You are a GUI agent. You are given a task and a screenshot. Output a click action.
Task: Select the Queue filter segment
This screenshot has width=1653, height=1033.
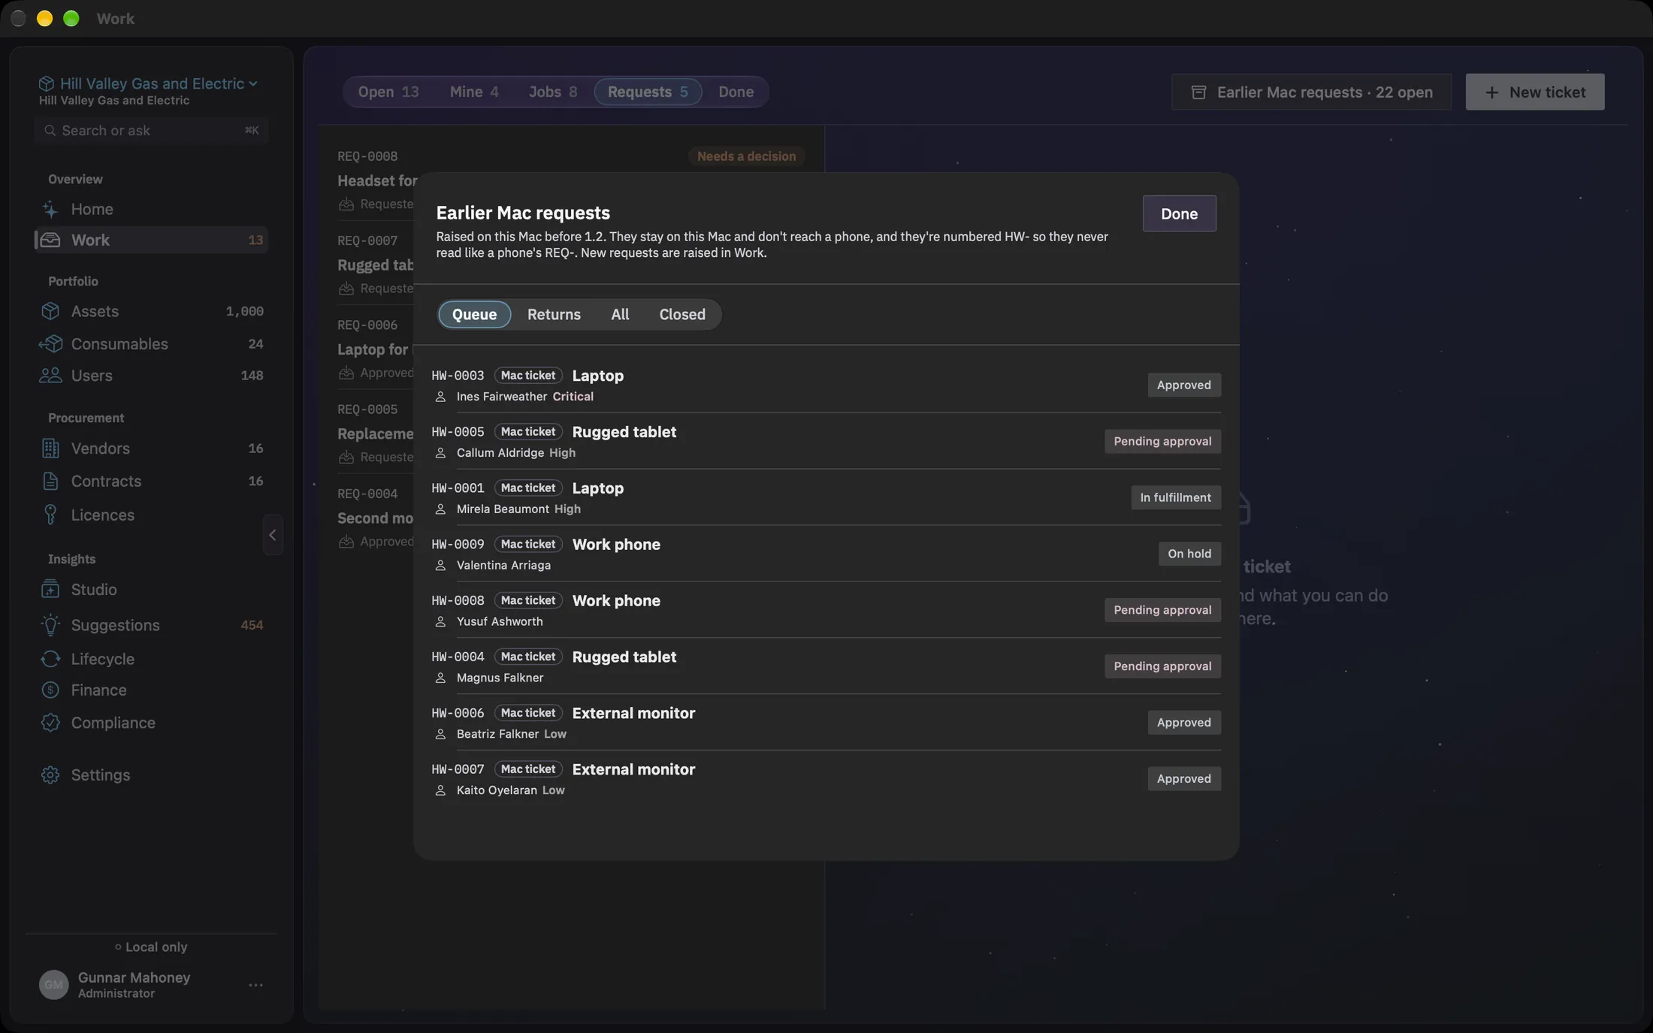[x=474, y=314]
